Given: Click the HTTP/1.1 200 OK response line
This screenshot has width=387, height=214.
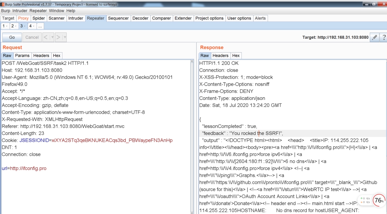Looking at the screenshot, I should (x=219, y=63).
